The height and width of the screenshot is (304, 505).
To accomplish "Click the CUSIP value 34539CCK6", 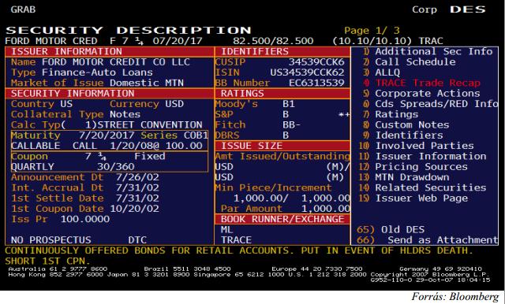I will (316, 61).
